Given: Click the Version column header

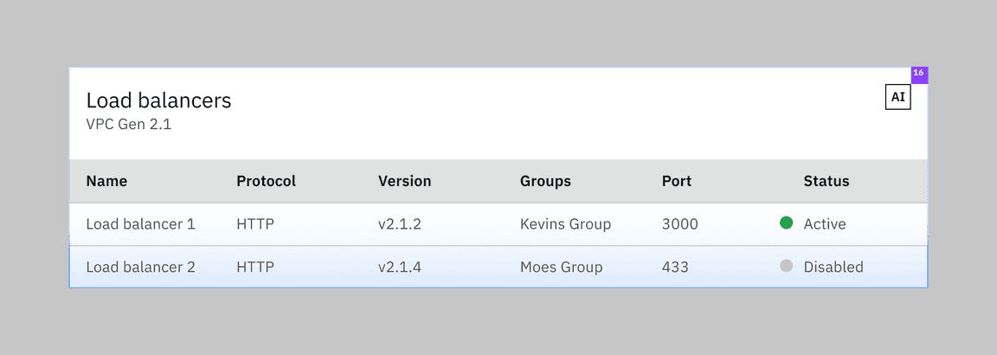Looking at the screenshot, I should tap(404, 181).
